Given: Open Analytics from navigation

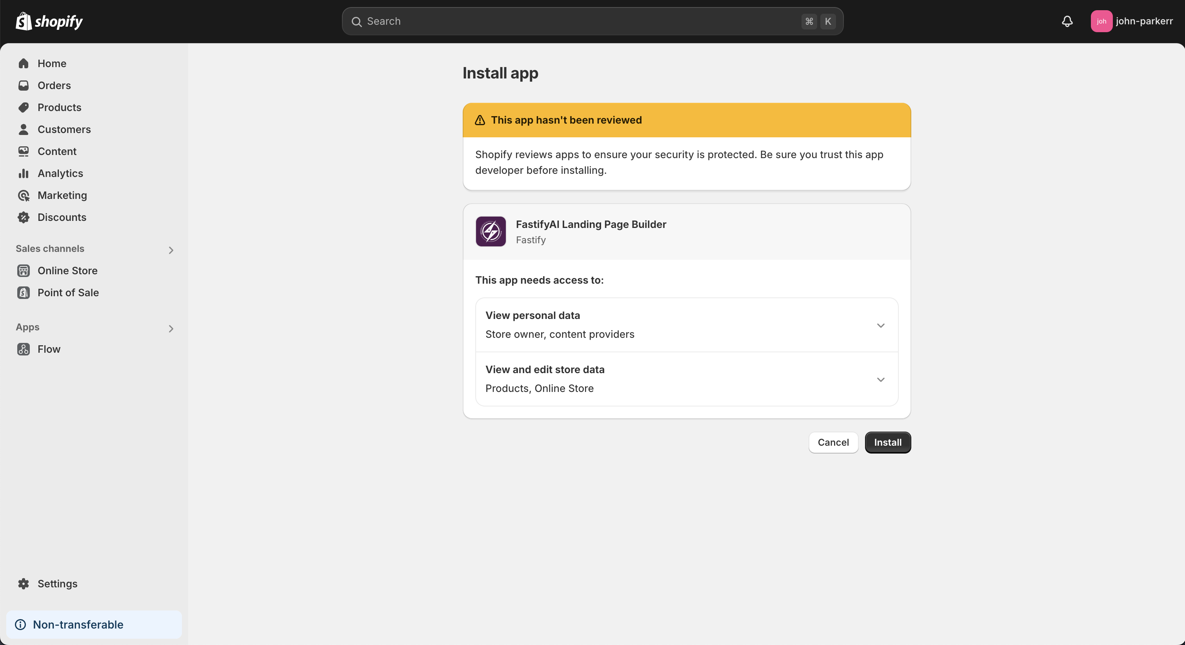Looking at the screenshot, I should 60,173.
